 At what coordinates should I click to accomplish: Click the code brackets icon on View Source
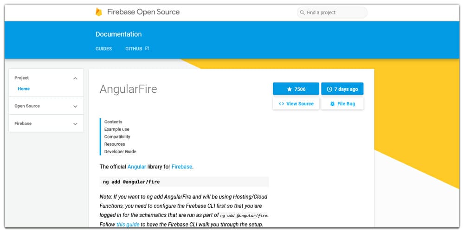[x=282, y=103]
